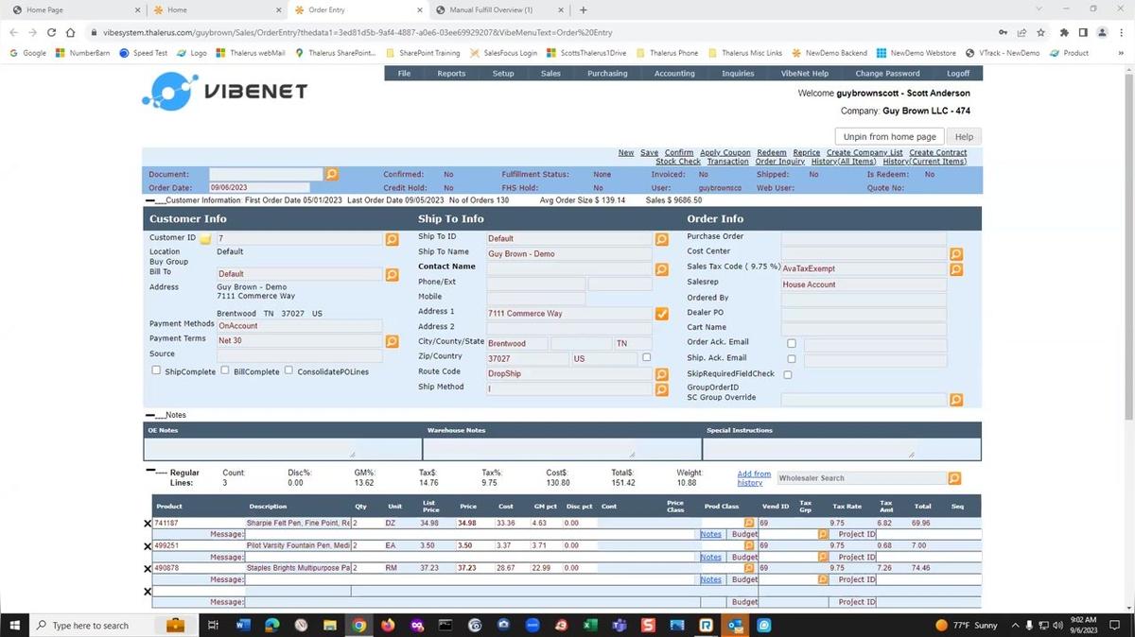
Task: Collapse the Regular Lines section
Action: pos(150,472)
